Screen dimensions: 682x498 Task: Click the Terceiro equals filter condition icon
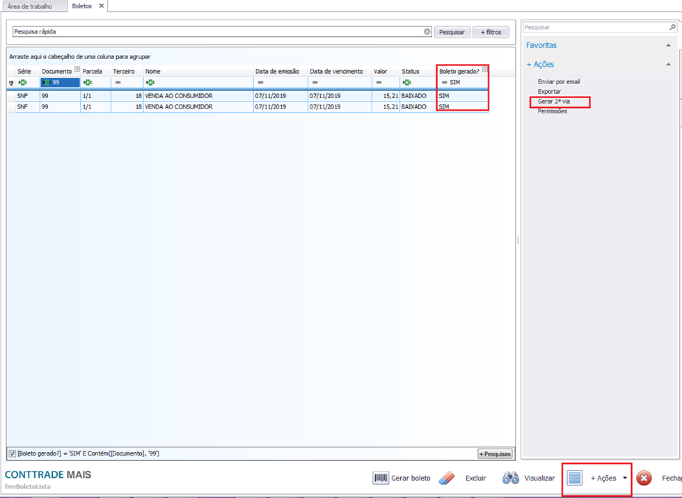tap(118, 83)
